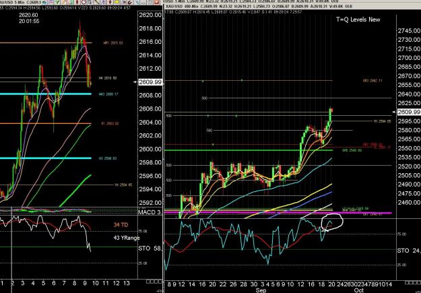This screenshot has height=293, width=421.
Task: Click the 2745.00 price axis label
Action: click(409, 31)
